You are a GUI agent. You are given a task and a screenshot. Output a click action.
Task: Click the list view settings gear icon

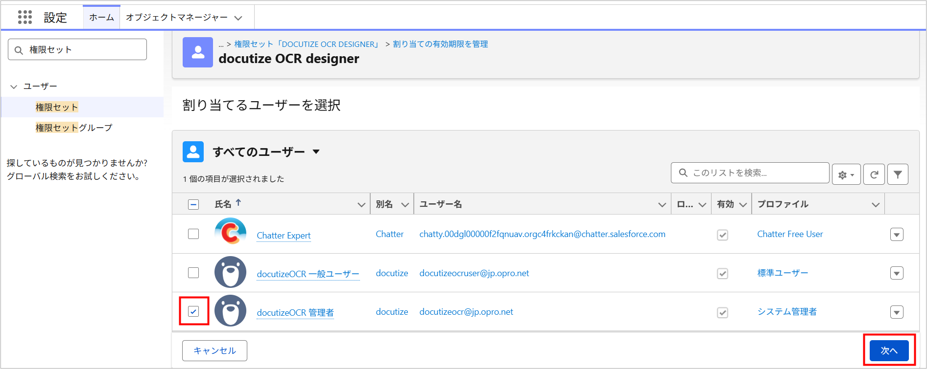click(x=846, y=174)
